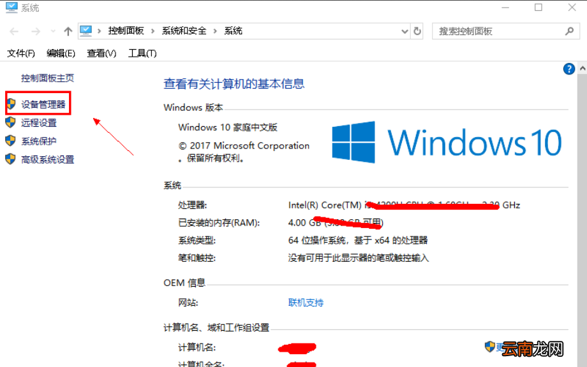This screenshot has width=587, height=367.
Task: Open address bar history dropdown
Action: click(x=405, y=31)
